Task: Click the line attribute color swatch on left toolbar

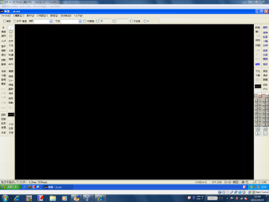Action: pos(11,114)
